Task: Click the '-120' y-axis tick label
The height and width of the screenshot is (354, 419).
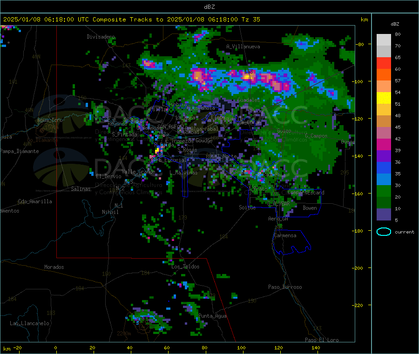Action: tap(358, 119)
